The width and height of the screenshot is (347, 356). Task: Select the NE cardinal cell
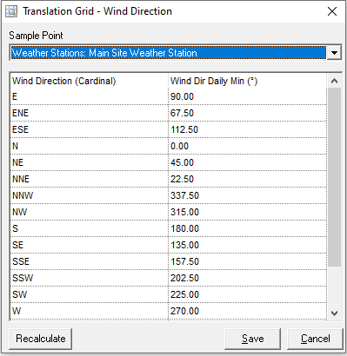click(90, 162)
